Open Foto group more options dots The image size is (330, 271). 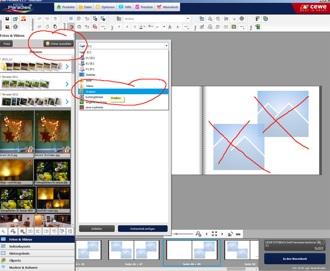(x=242, y=27)
